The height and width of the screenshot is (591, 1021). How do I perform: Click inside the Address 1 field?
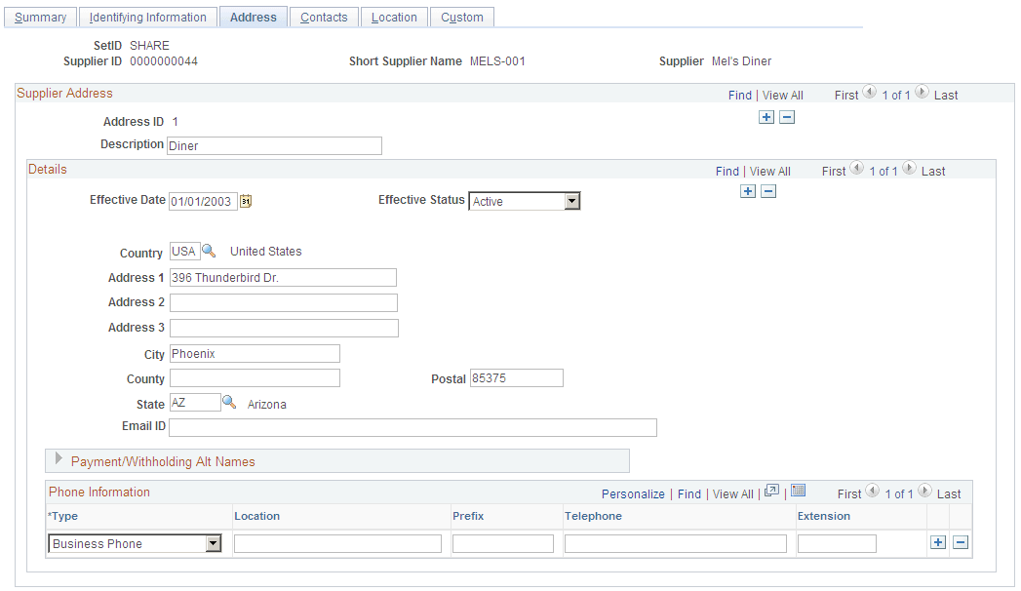[x=283, y=277]
